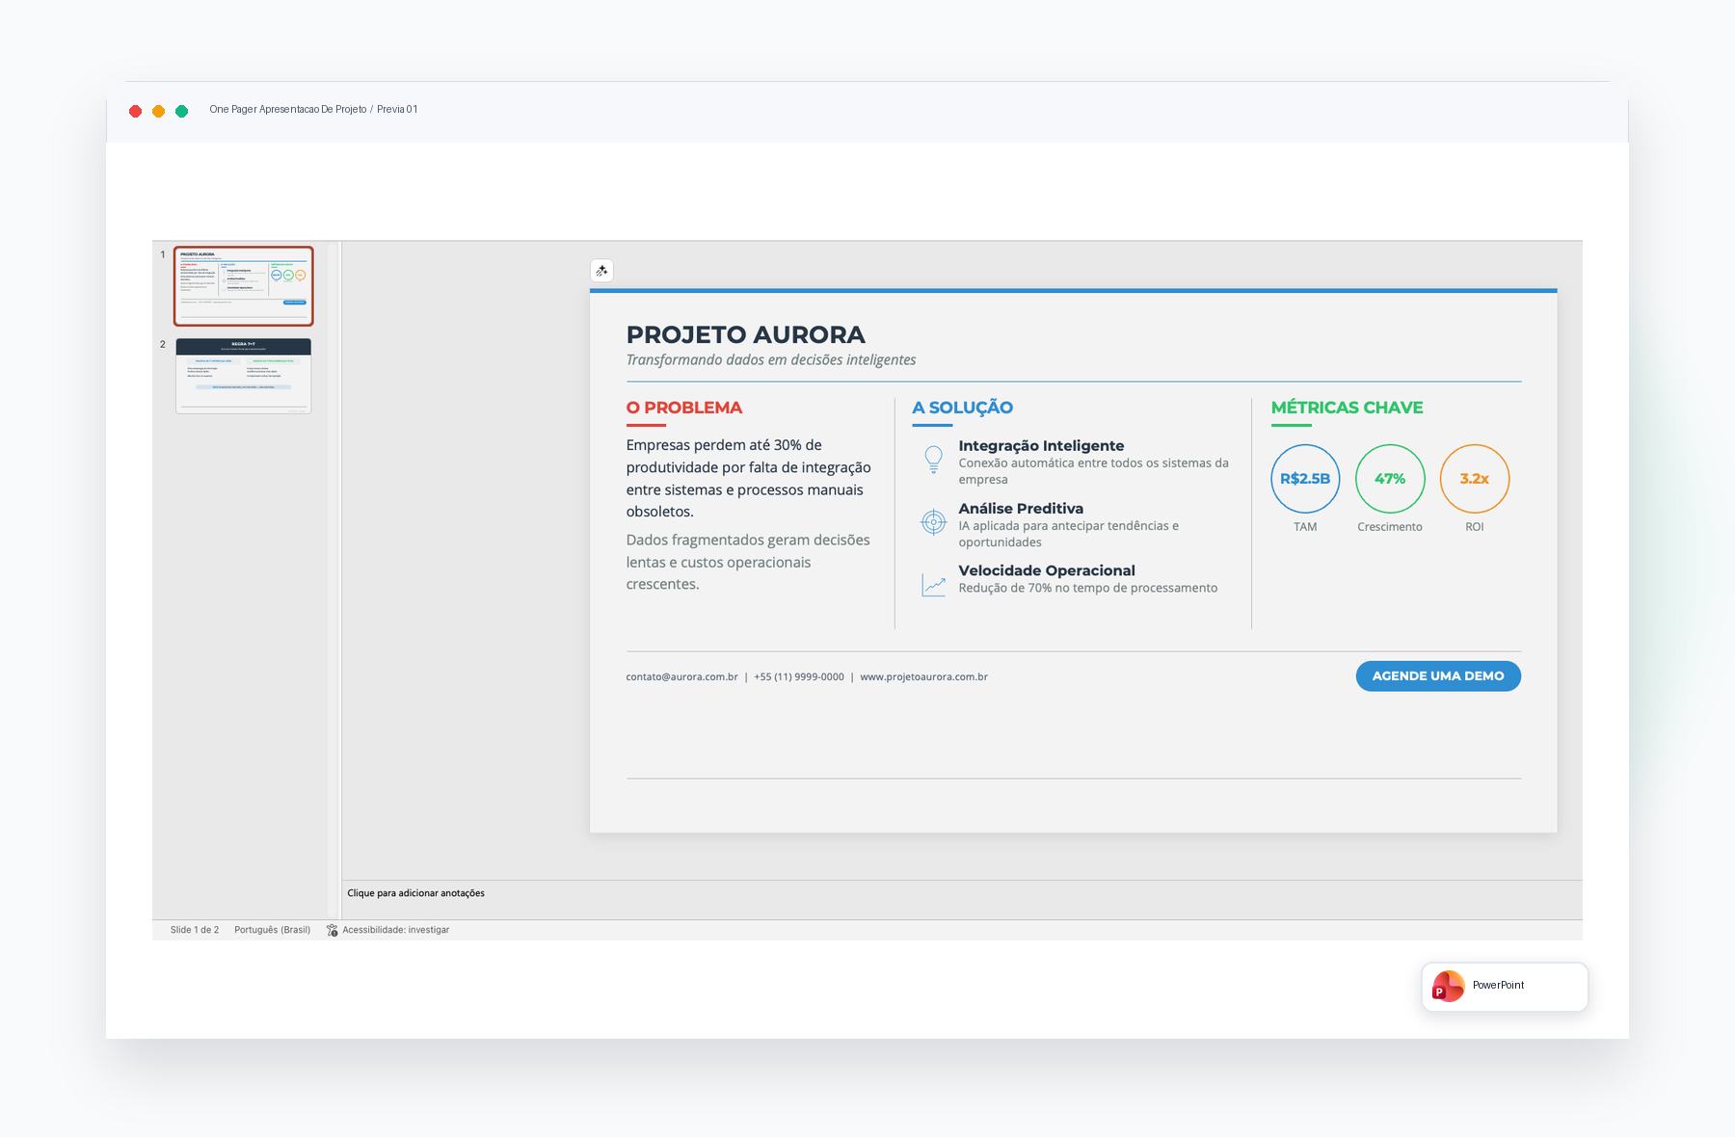Click subtitle 'Transformando dados em decisões inteligentes'
The height and width of the screenshot is (1137, 1735).
pyautogui.click(x=771, y=359)
